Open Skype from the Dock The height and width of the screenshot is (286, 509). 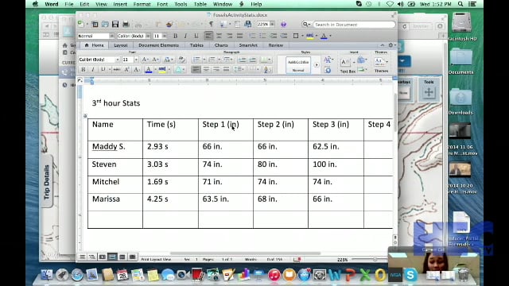click(410, 275)
